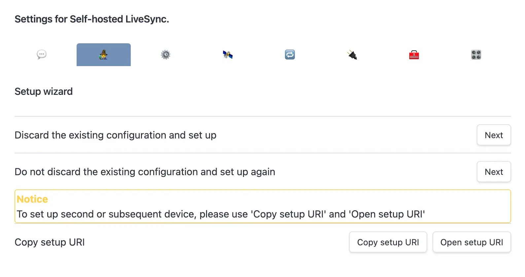Open the red toolbox tab

coord(414,55)
